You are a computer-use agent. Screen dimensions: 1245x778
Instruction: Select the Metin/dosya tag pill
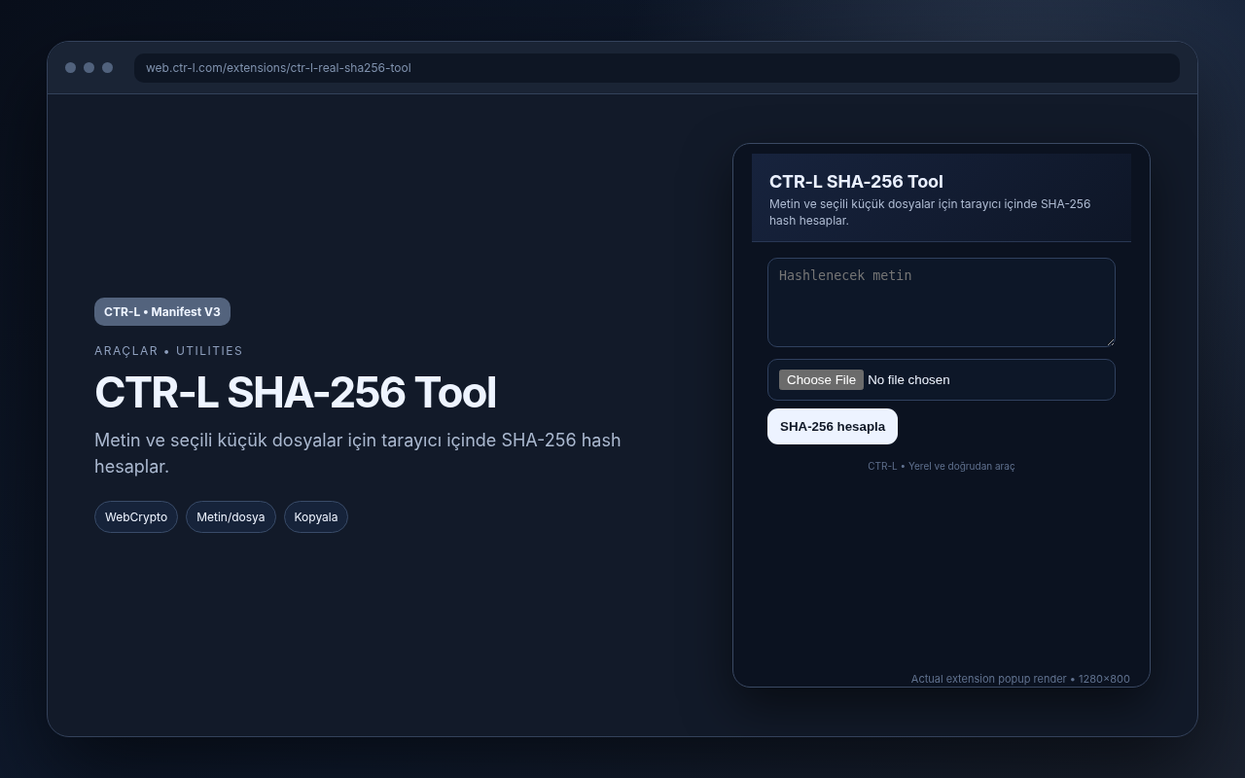coord(231,517)
